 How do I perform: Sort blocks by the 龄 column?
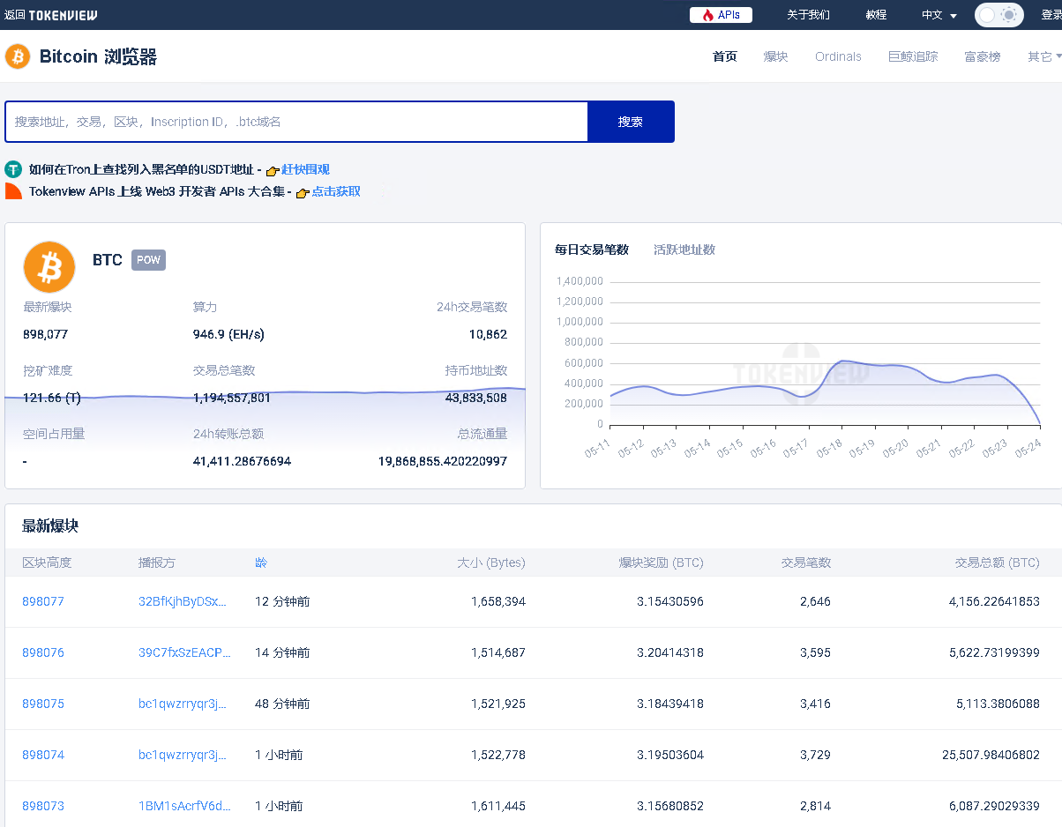(260, 563)
